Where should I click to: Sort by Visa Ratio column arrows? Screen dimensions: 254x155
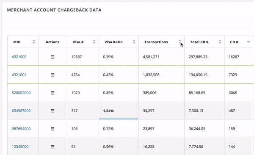click(134, 42)
